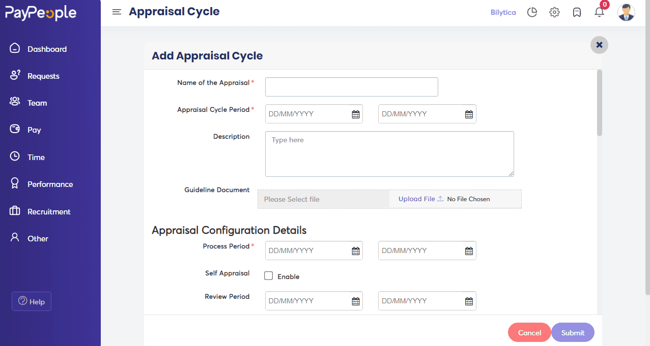
Task: Focus the Description text area
Action: 389,154
